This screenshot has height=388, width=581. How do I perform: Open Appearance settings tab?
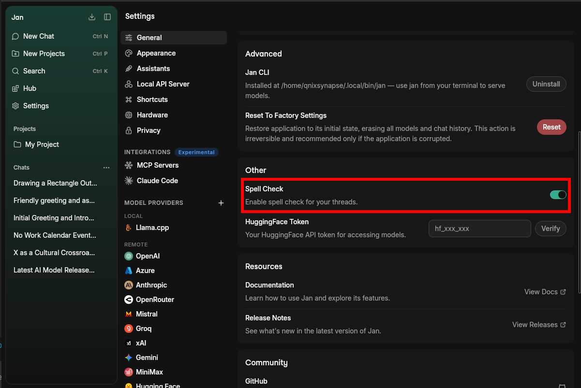click(x=174, y=53)
